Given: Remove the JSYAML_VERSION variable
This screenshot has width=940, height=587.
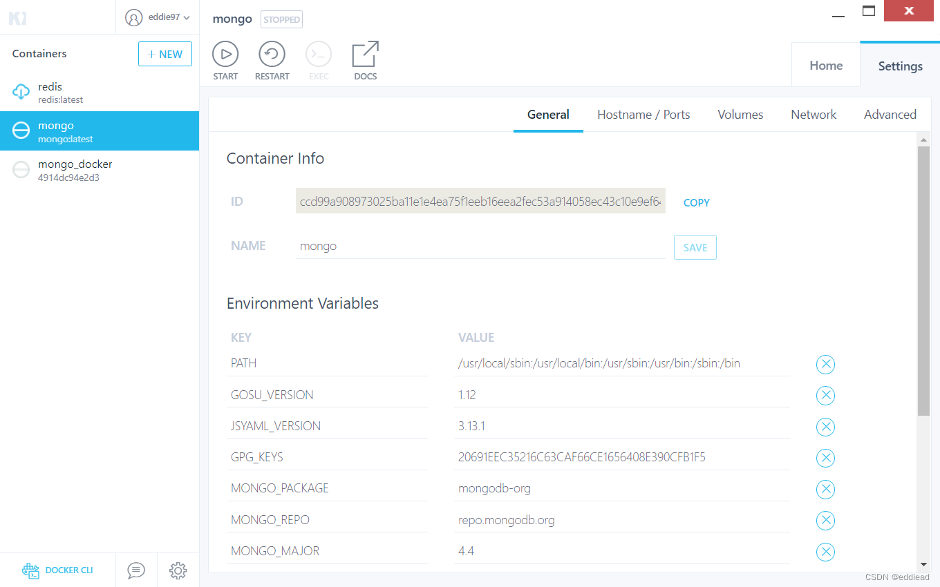Looking at the screenshot, I should pos(825,427).
